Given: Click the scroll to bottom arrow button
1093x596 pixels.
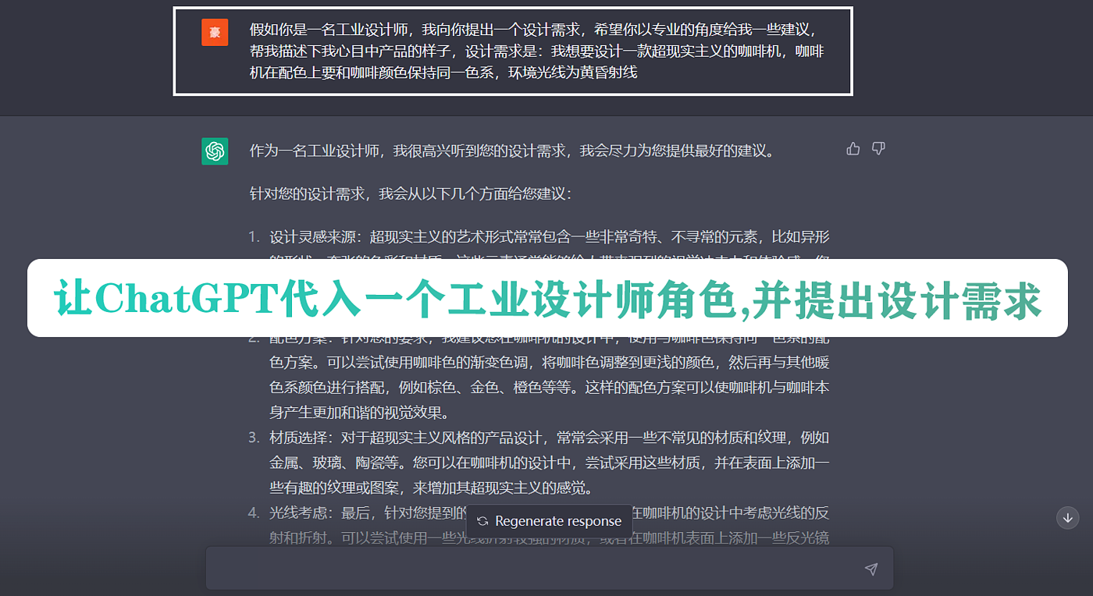Looking at the screenshot, I should [1067, 517].
